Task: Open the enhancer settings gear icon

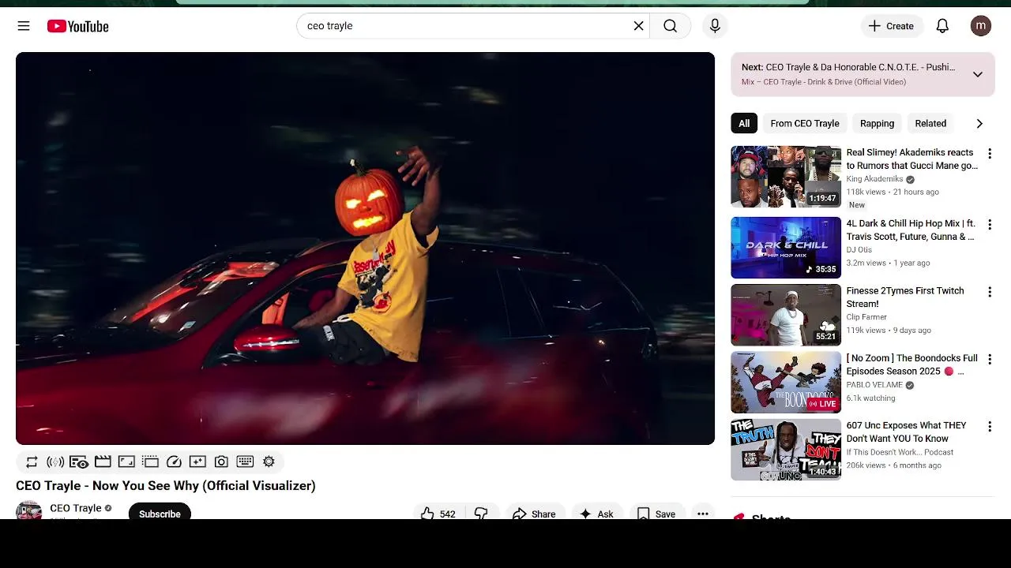Action: [x=269, y=461]
